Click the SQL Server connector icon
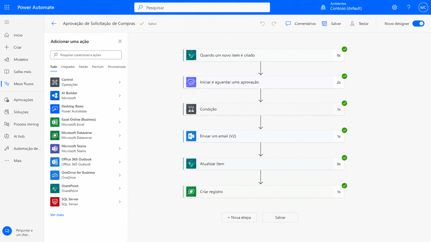Screen dimensions: 431x242 point(55,202)
